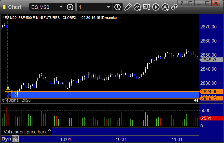Click the 2850.00 price axis label
224x143 pixels.
point(209,55)
